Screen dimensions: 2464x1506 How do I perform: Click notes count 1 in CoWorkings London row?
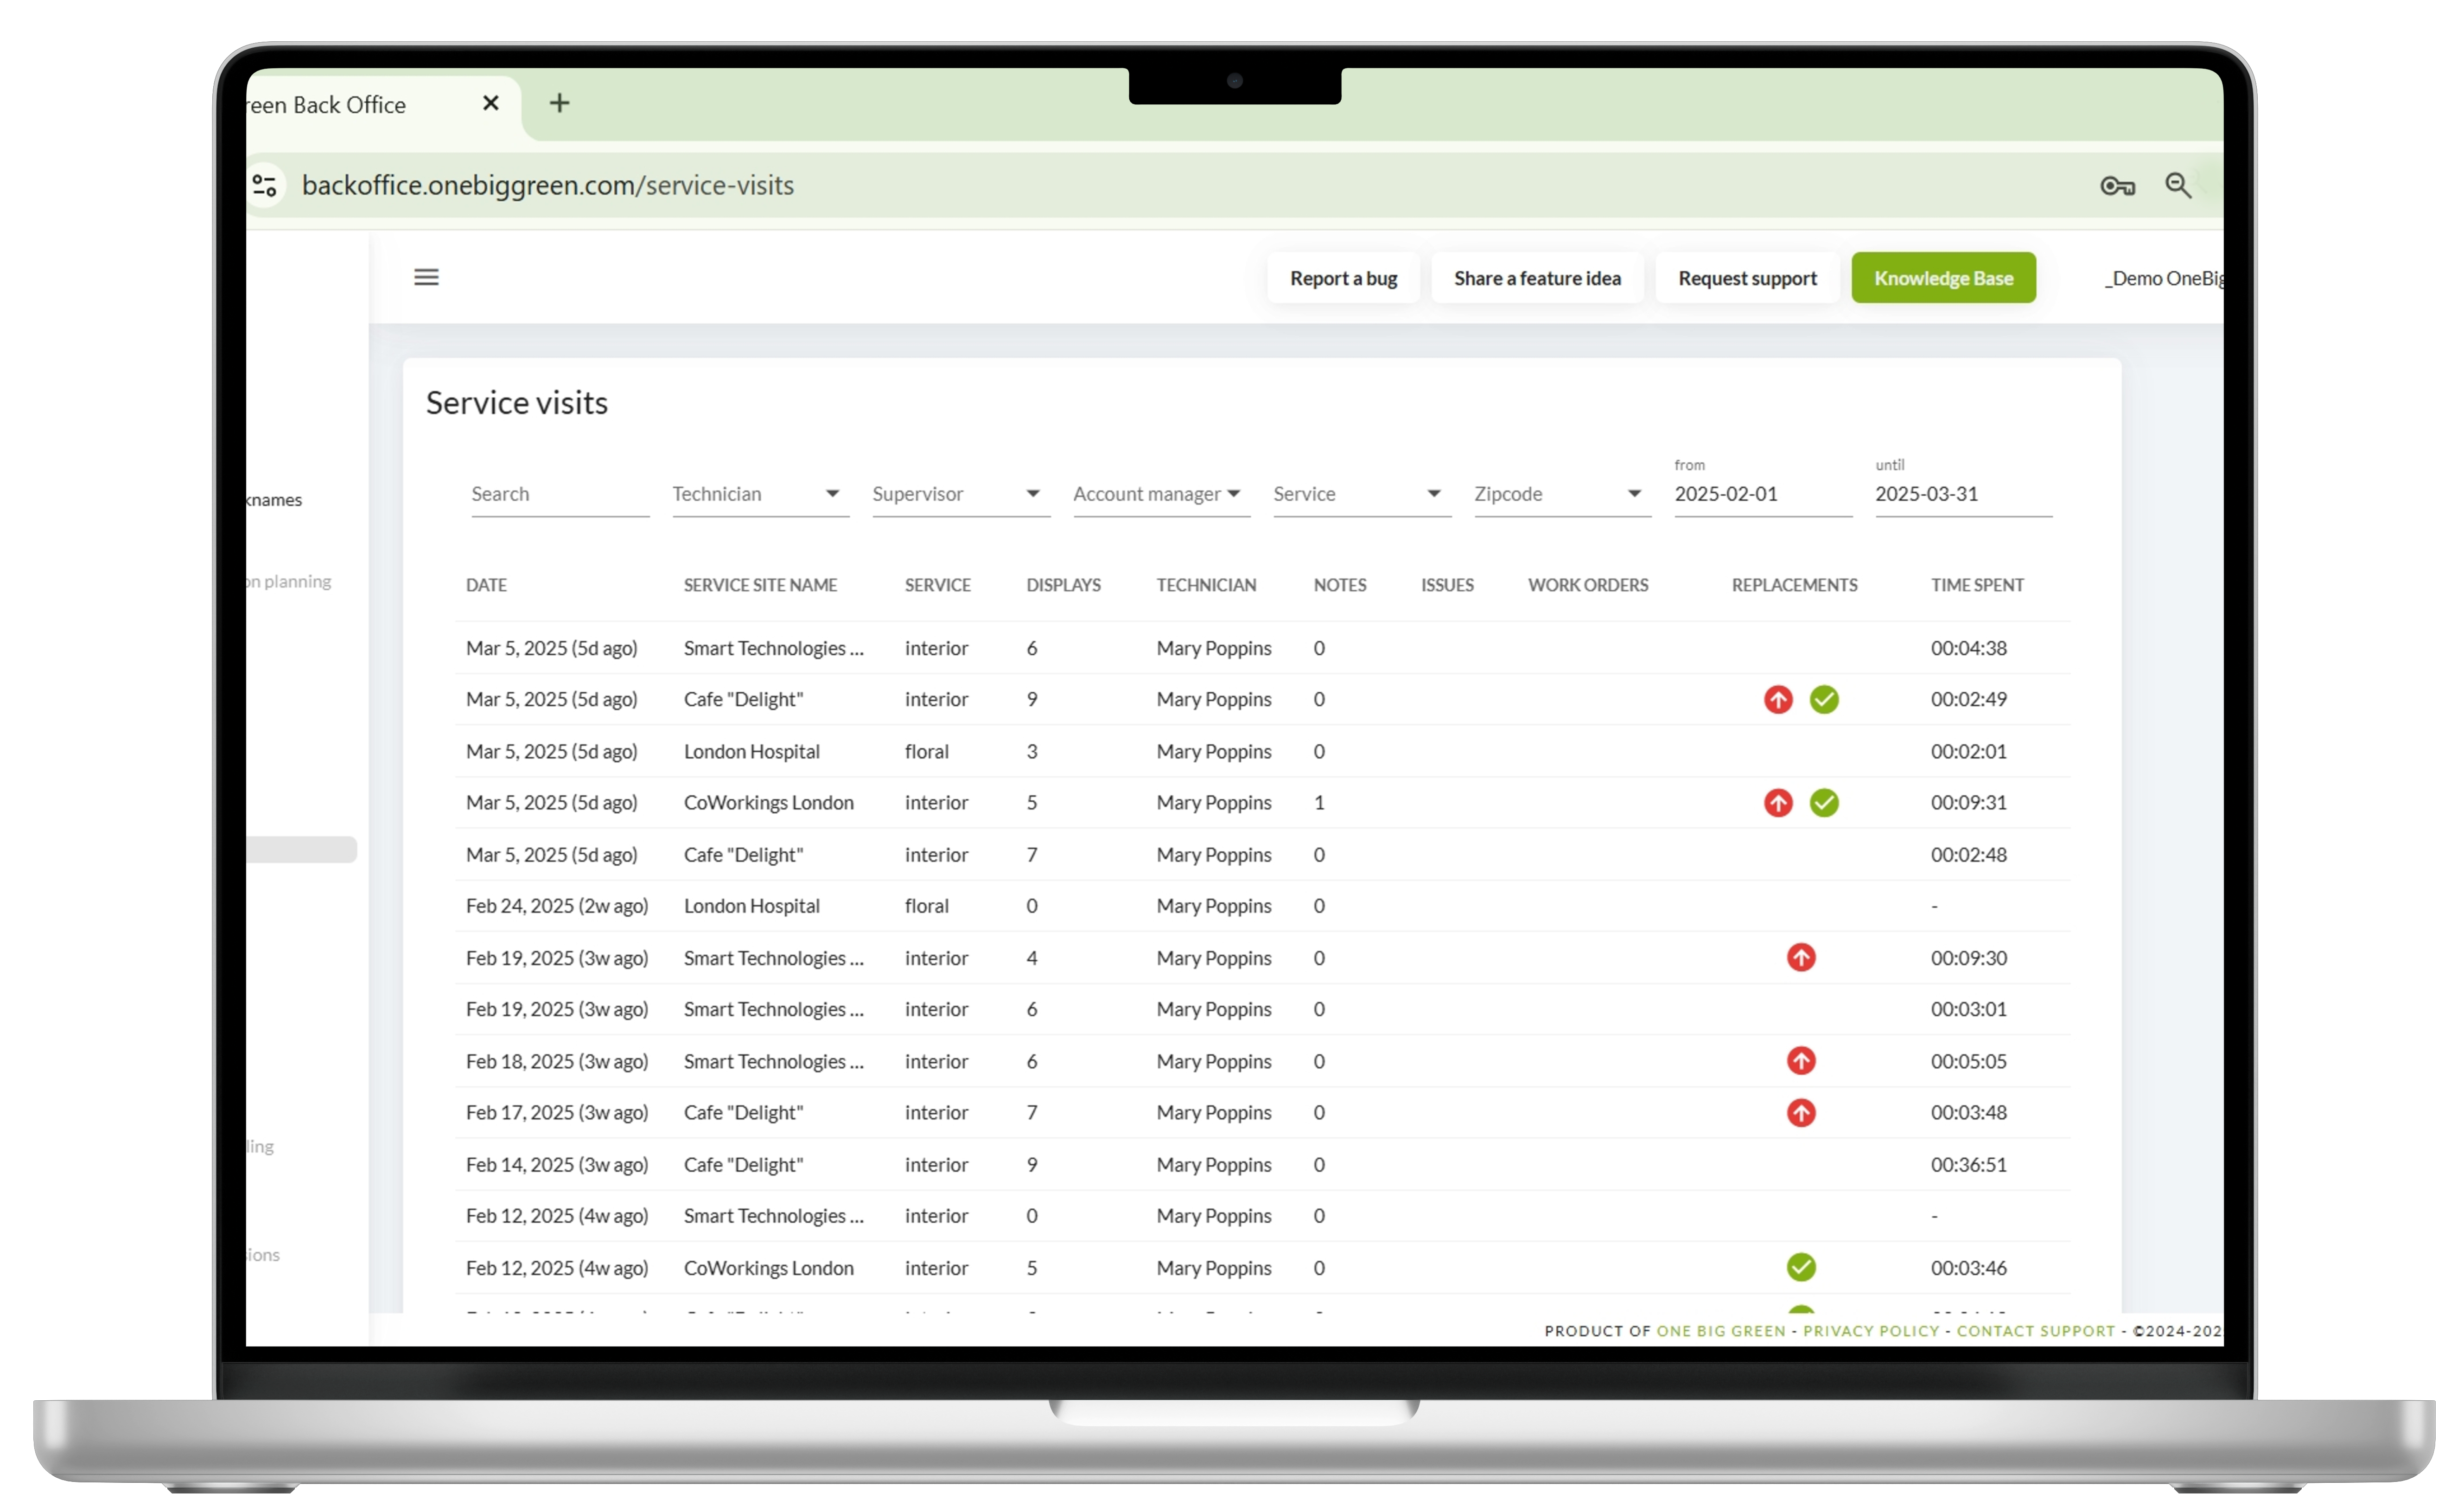pyautogui.click(x=1319, y=802)
